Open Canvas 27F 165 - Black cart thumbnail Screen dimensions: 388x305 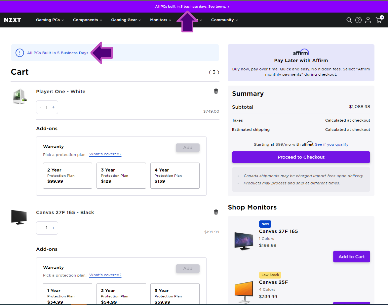tap(19, 217)
